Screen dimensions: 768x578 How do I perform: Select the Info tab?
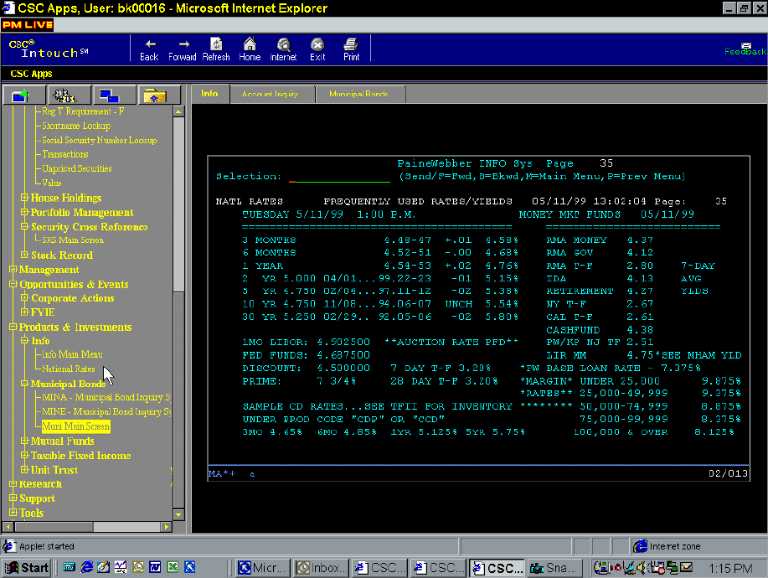pos(209,94)
